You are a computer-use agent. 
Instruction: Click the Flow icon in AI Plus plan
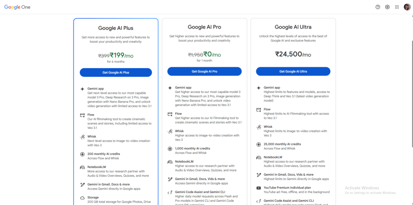click(x=82, y=115)
